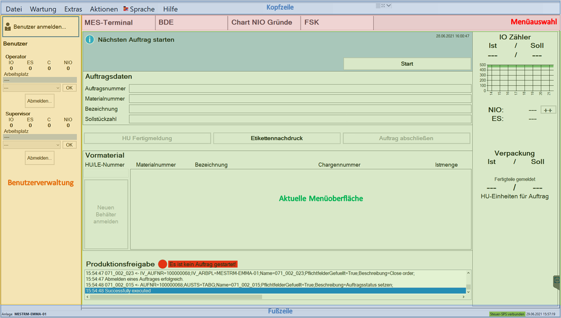Click the flag icon next to Sprache
The width and height of the screenshot is (561, 318).
pos(126,8)
